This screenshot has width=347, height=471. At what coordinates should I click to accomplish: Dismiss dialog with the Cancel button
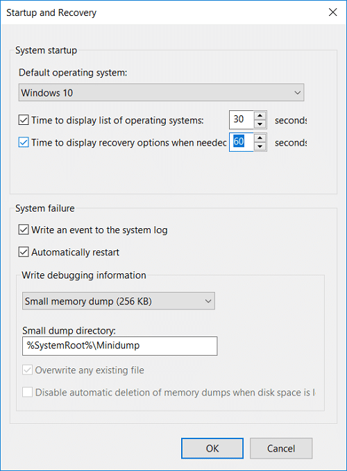point(281,448)
